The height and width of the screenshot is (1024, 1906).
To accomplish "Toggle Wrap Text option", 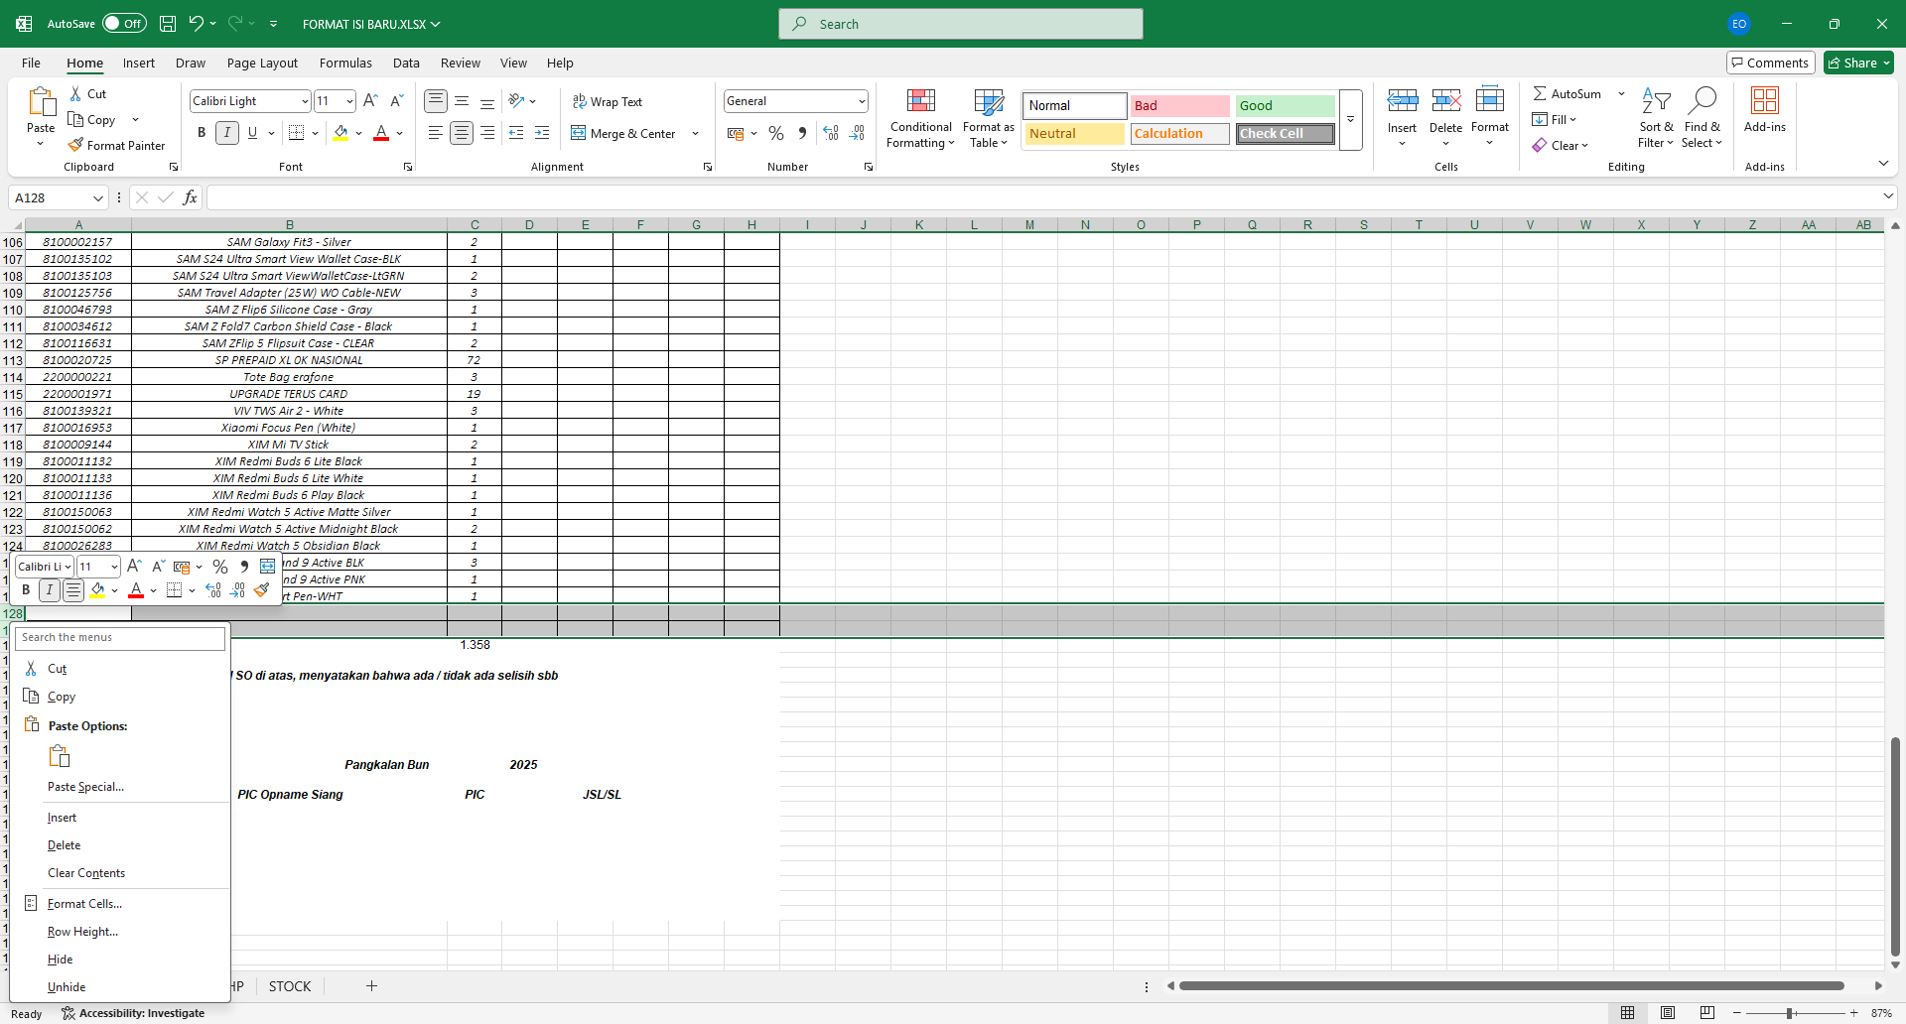I will click(607, 101).
